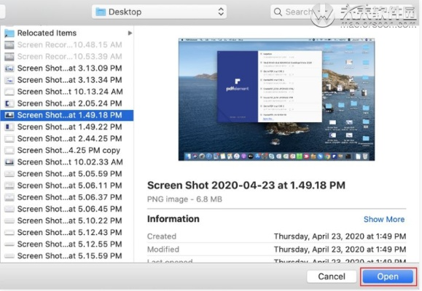Click the Information heading
The height and width of the screenshot is (291, 422).
pos(173,219)
